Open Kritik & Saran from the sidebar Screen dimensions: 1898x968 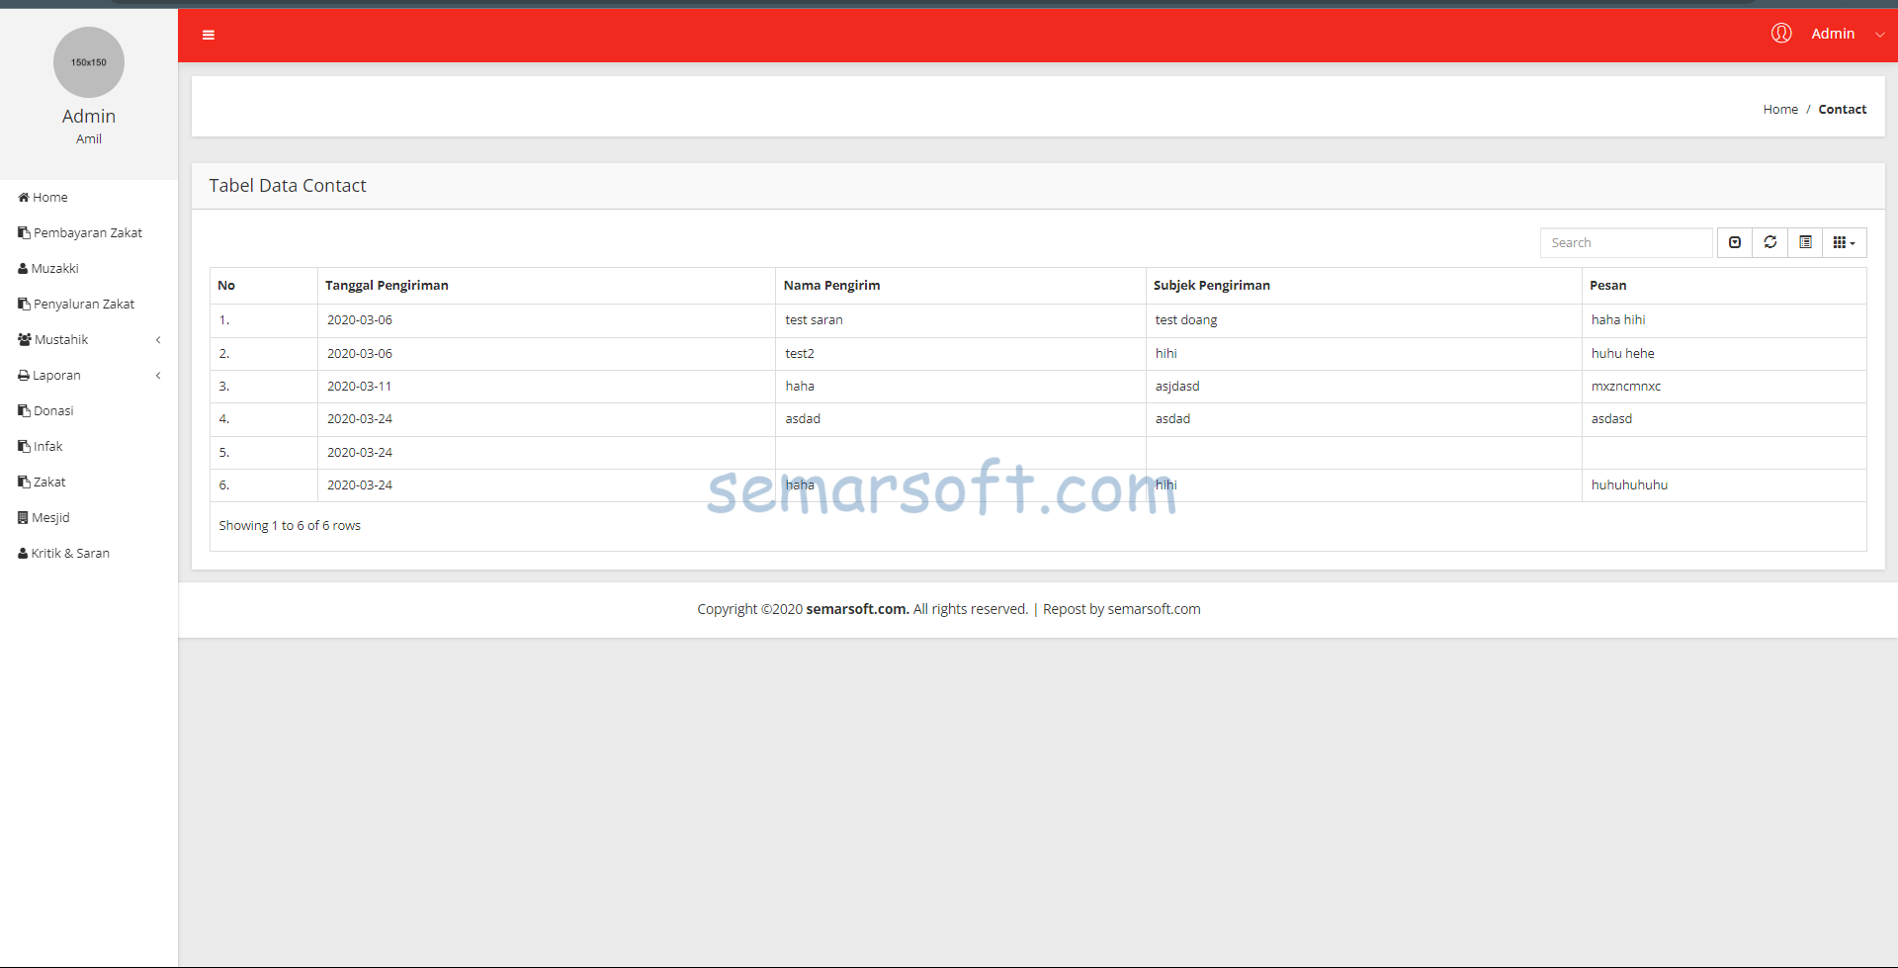(69, 553)
